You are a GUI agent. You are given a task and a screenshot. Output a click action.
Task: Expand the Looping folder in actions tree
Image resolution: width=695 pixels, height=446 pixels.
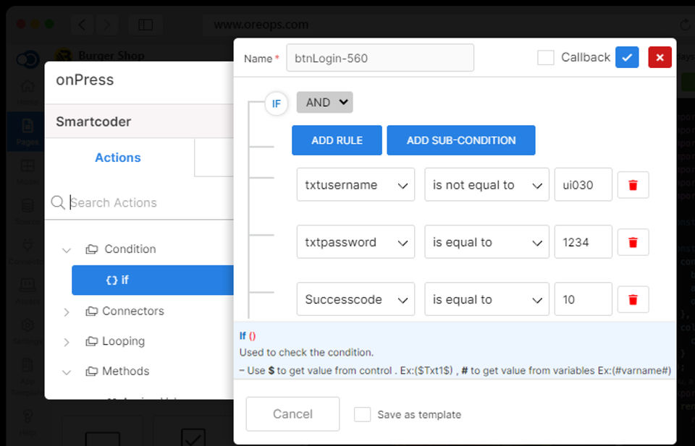coord(67,342)
